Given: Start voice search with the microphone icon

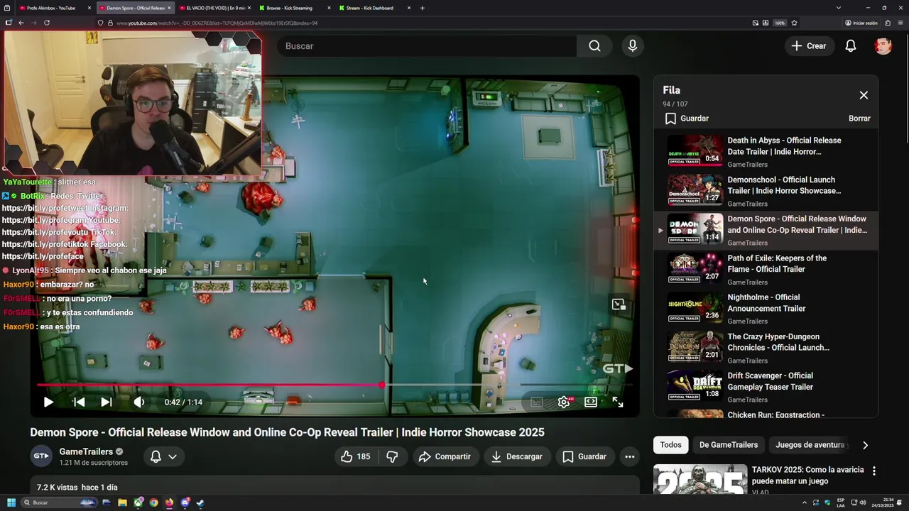Looking at the screenshot, I should [632, 46].
